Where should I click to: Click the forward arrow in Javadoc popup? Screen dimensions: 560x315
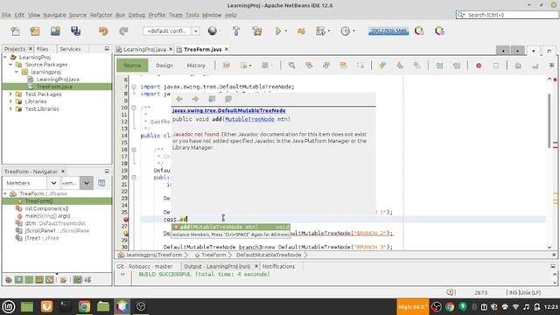pyautogui.click(x=195, y=99)
